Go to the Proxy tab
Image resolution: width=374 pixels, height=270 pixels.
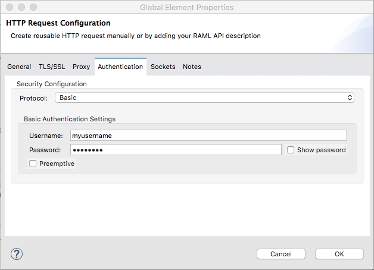(81, 67)
